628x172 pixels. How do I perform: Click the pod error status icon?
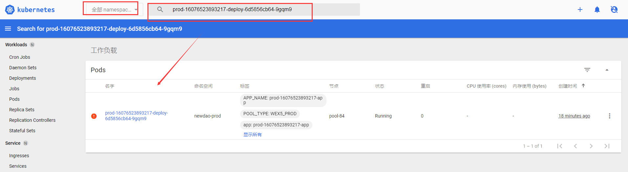coord(94,116)
